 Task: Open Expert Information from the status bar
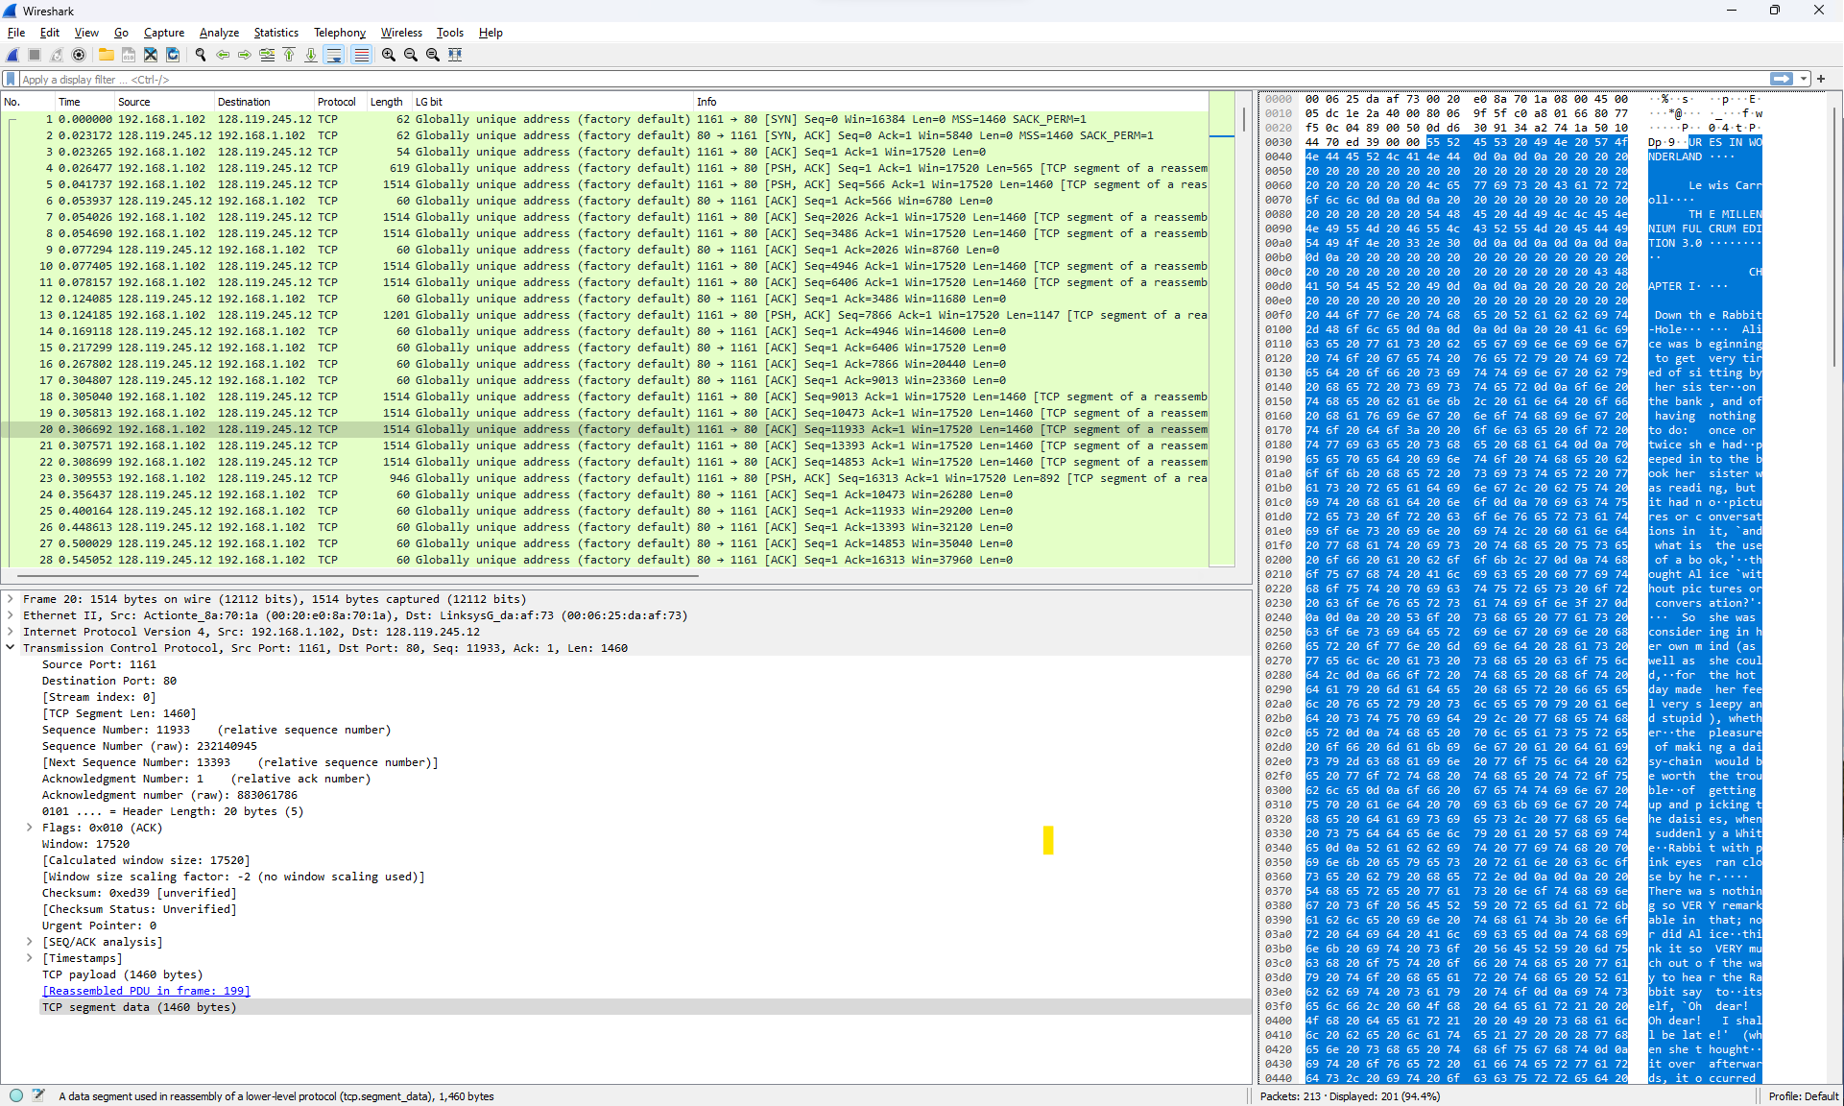click(x=15, y=1095)
